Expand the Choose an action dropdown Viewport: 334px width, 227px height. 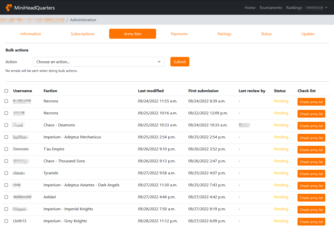point(98,62)
